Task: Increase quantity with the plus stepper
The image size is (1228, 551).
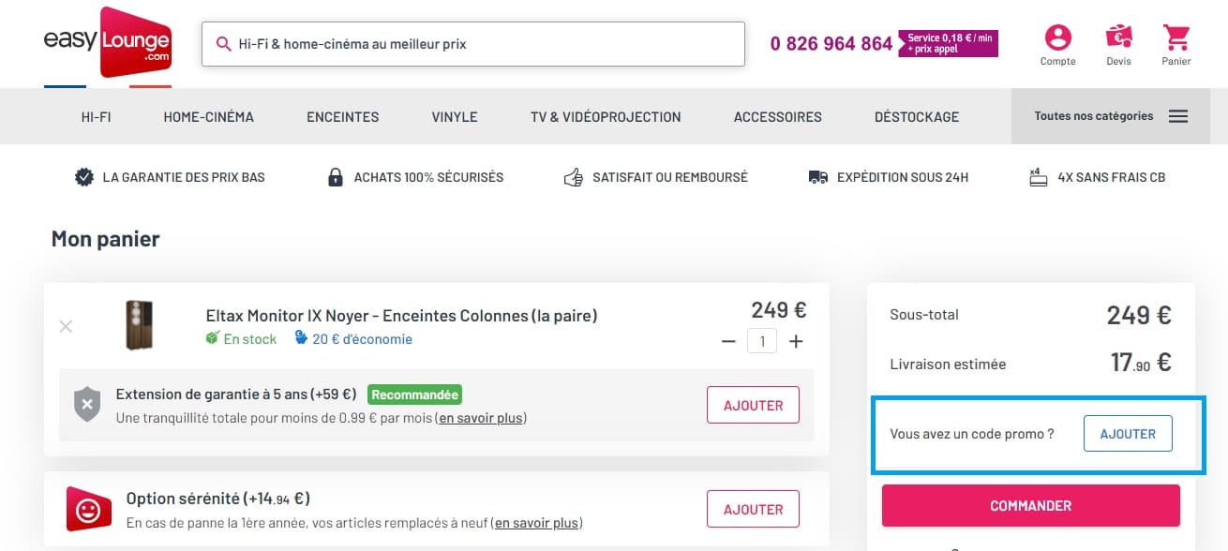Action: pyautogui.click(x=796, y=341)
